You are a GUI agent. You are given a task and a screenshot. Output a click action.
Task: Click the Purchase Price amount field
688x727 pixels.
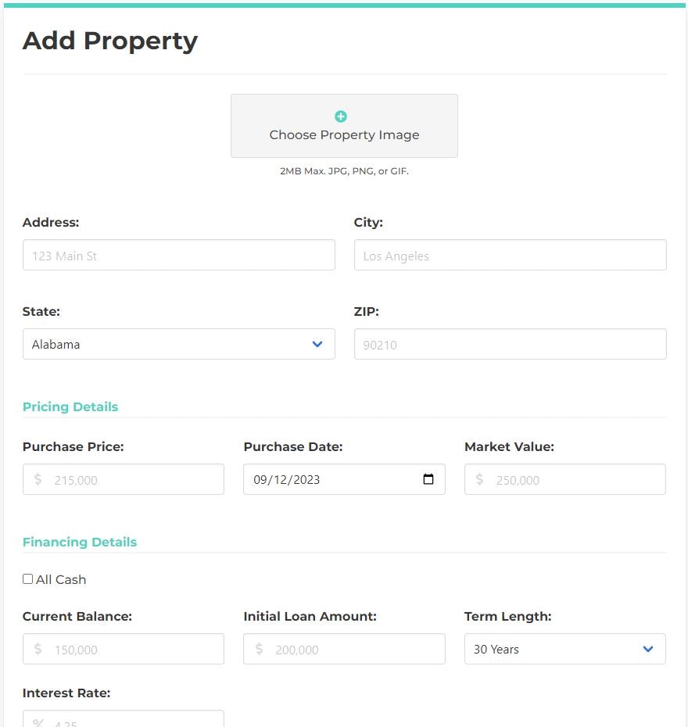pos(133,480)
